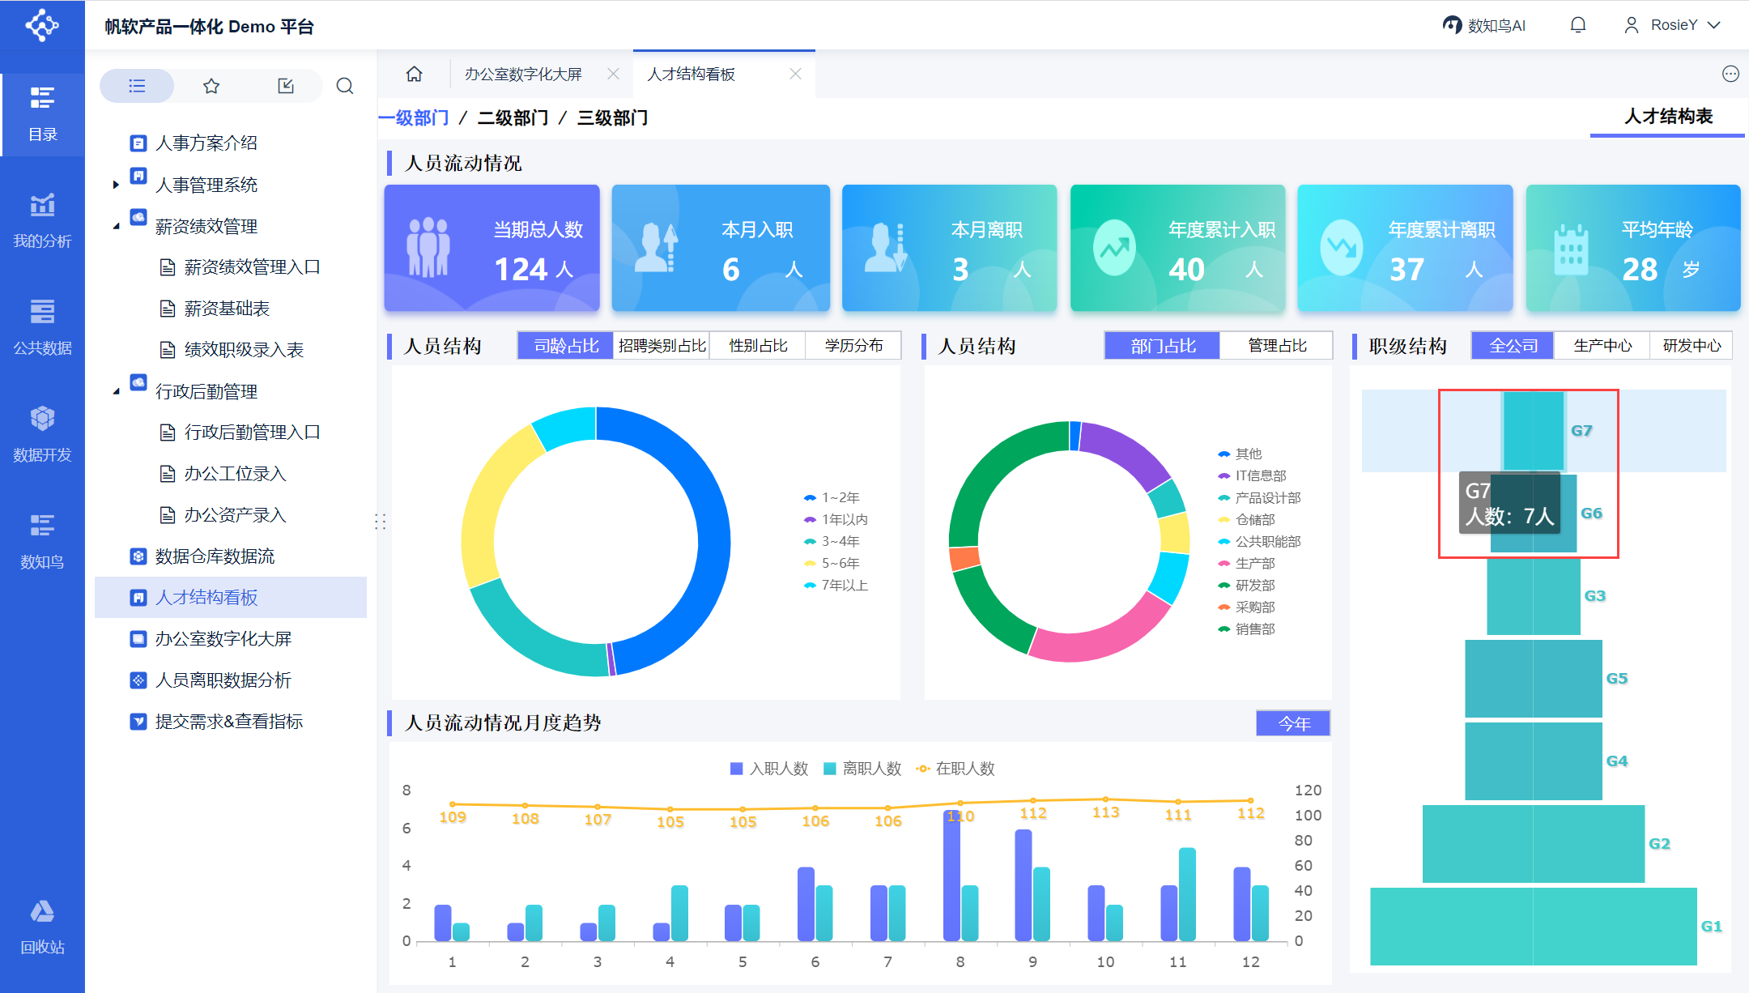
Task: Click the 二级部门 breadcrumb link
Action: point(513,118)
